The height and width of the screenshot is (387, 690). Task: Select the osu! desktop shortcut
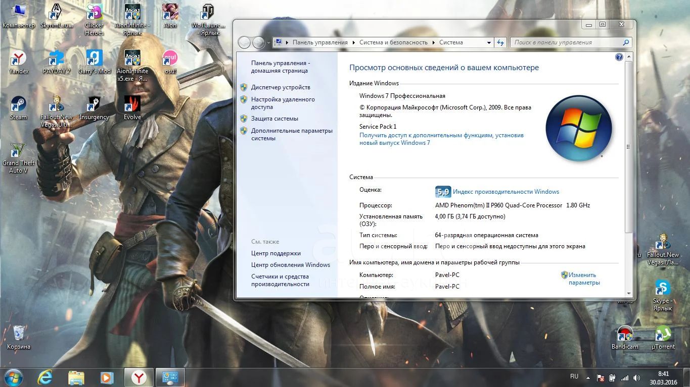tap(170, 63)
